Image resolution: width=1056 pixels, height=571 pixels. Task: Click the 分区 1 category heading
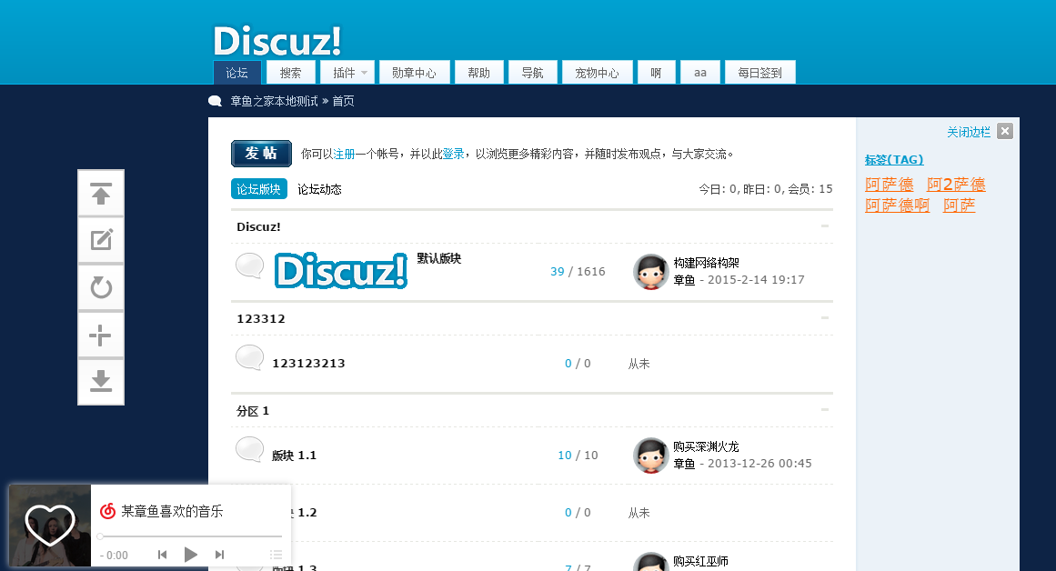pyautogui.click(x=253, y=411)
